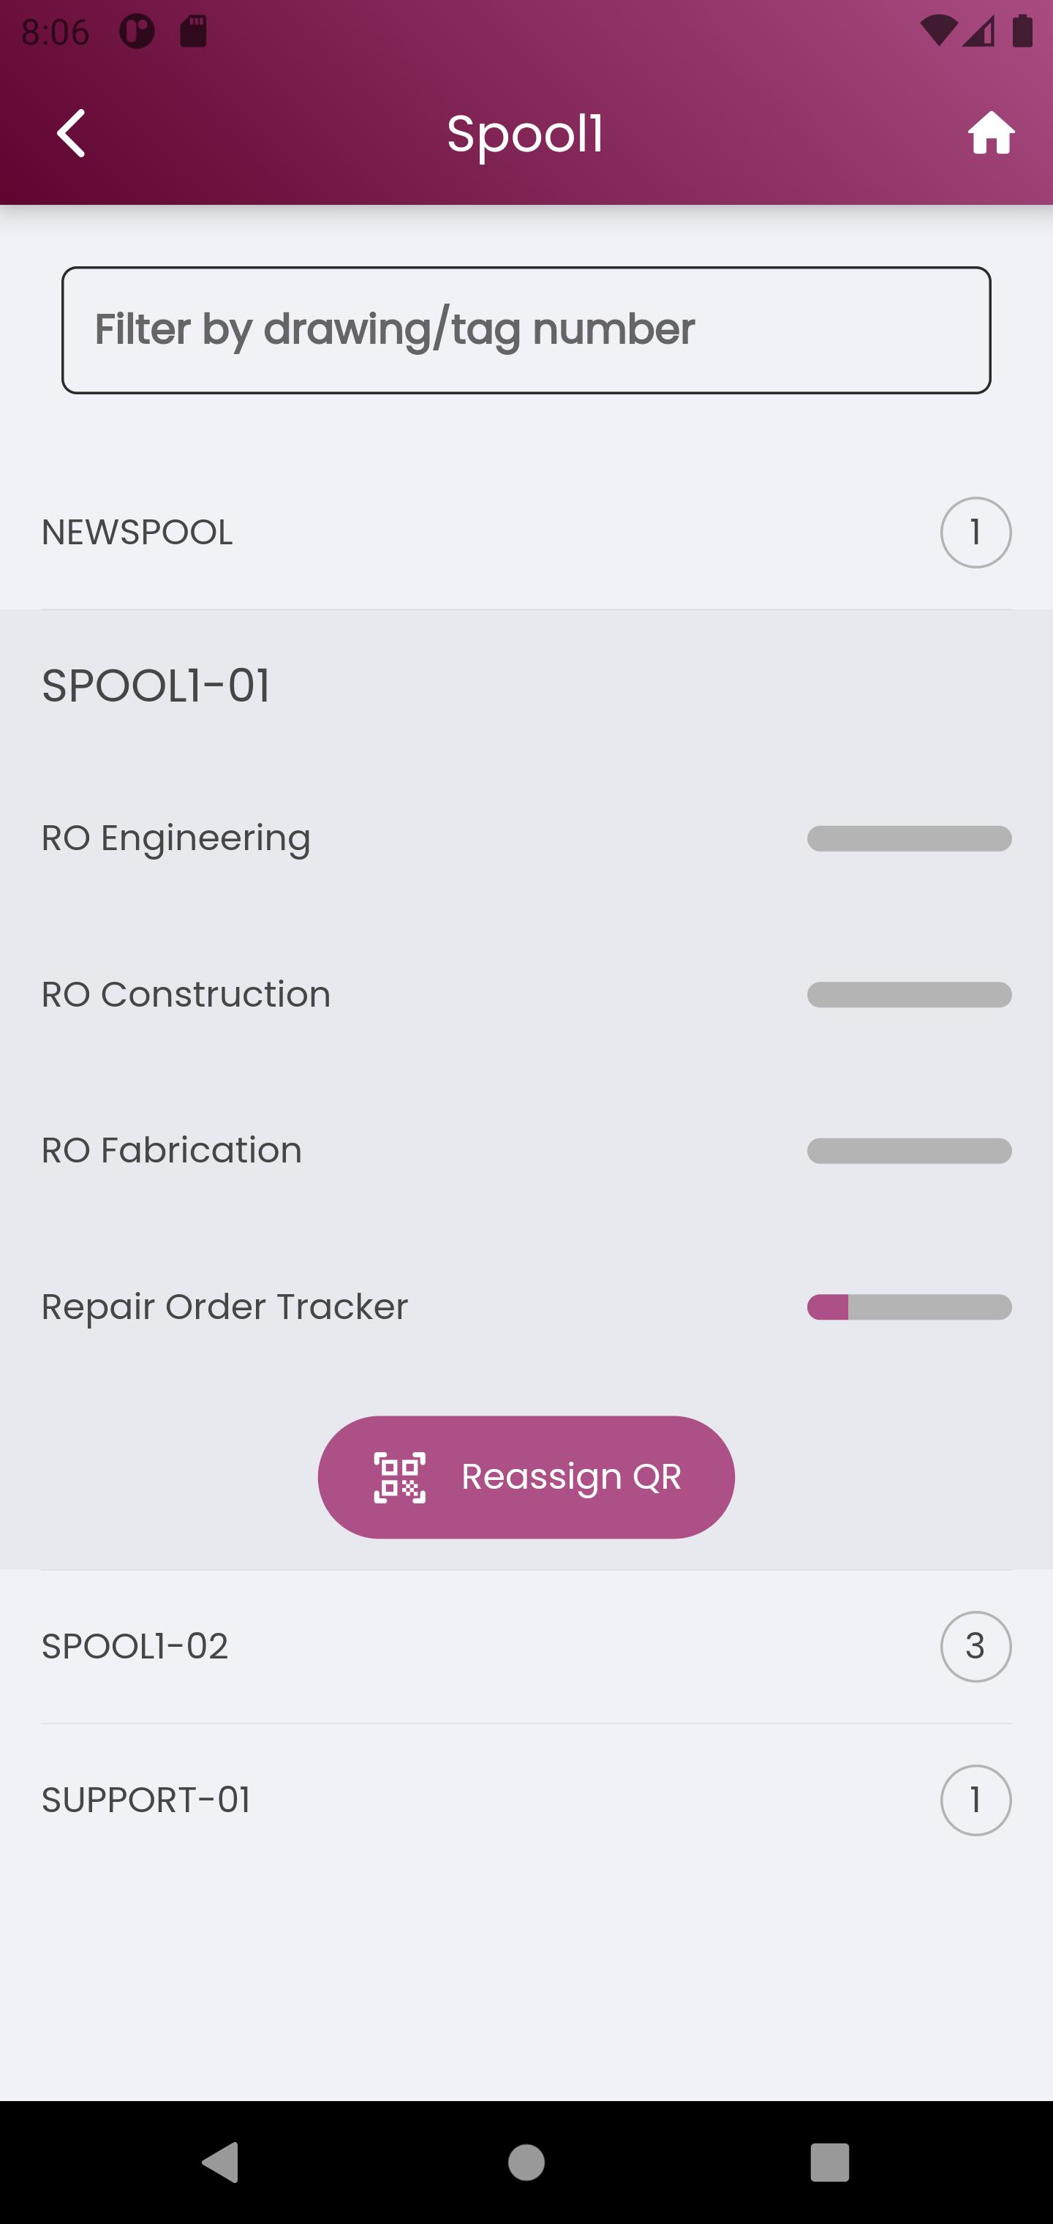Open RO Engineering tracker

coord(526,838)
